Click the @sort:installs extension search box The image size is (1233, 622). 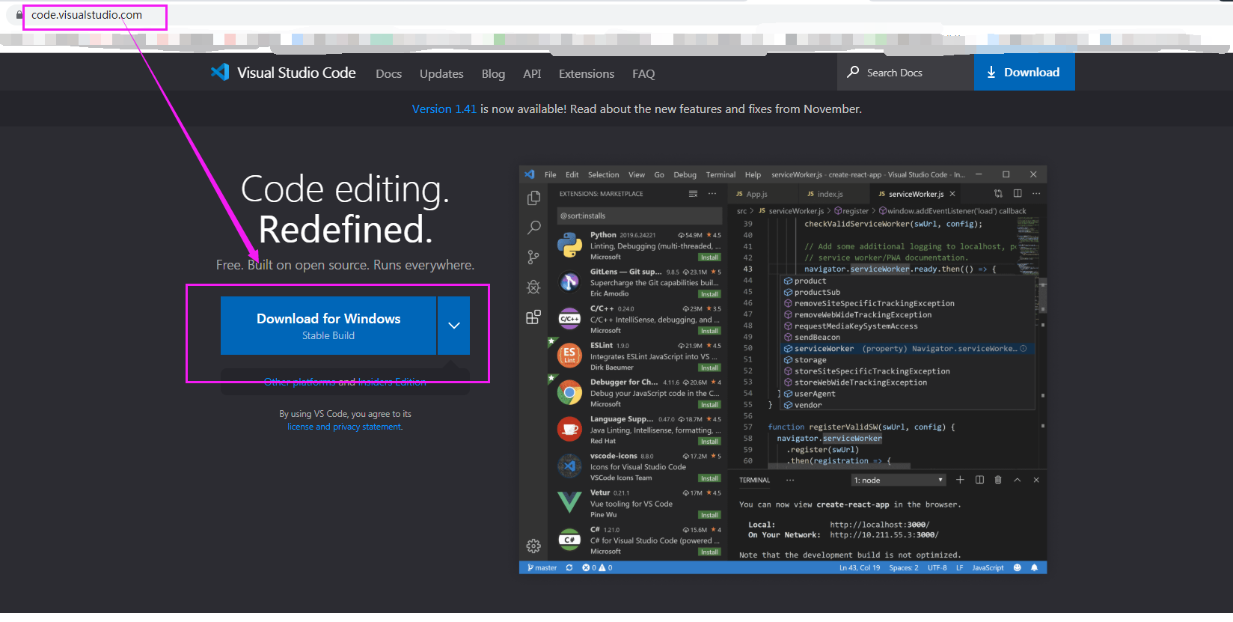pyautogui.click(x=639, y=216)
